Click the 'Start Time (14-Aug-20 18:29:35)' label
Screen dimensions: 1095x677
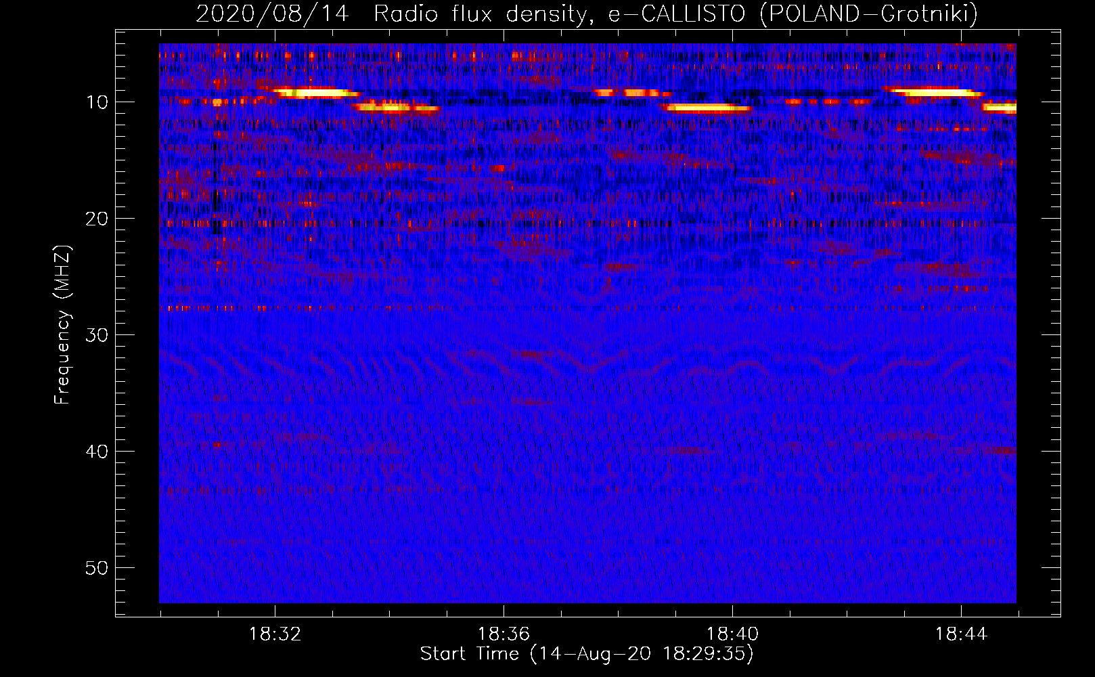(x=587, y=653)
